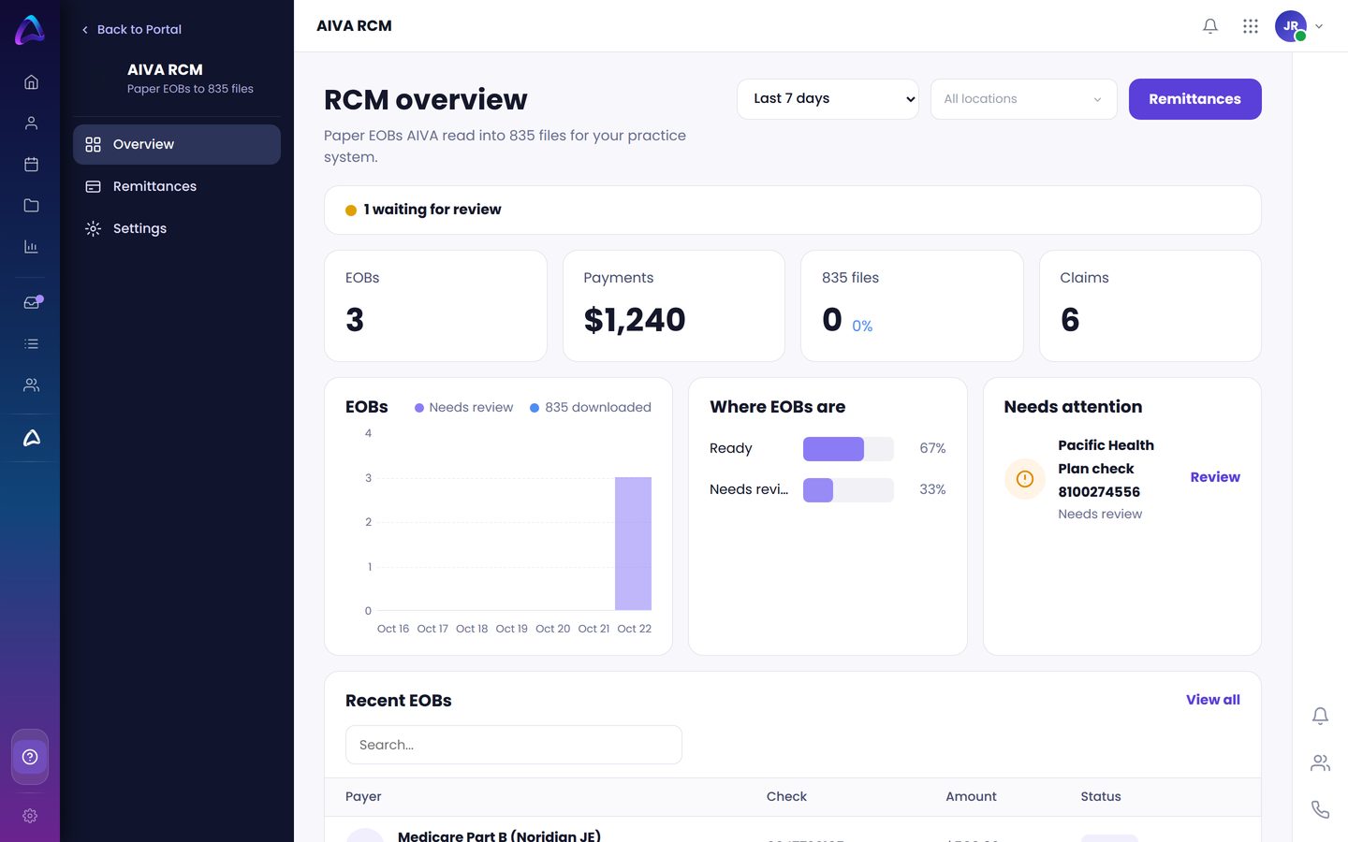Viewport: 1348px width, 842px height.
Task: Go Back to Portal
Action: coord(131,30)
